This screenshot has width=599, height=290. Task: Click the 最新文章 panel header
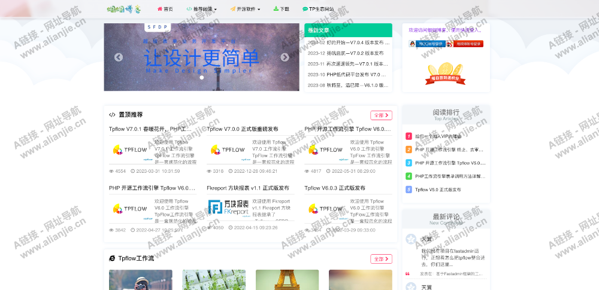[348, 30]
